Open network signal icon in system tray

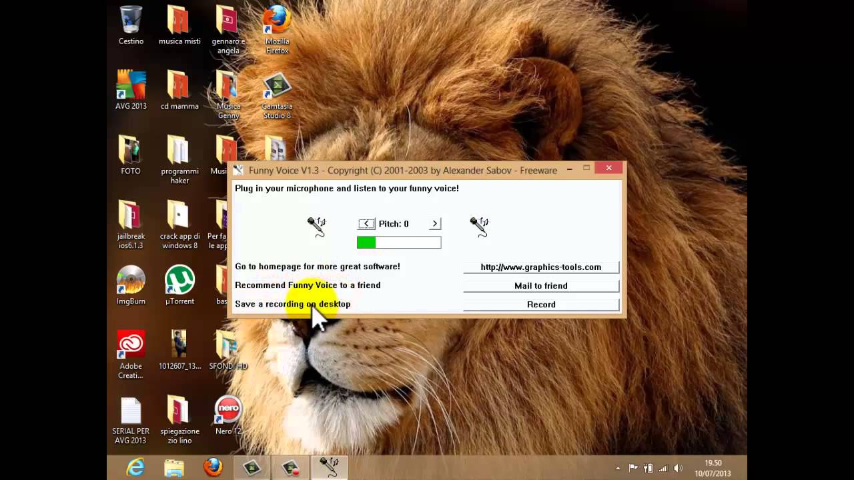pos(663,468)
